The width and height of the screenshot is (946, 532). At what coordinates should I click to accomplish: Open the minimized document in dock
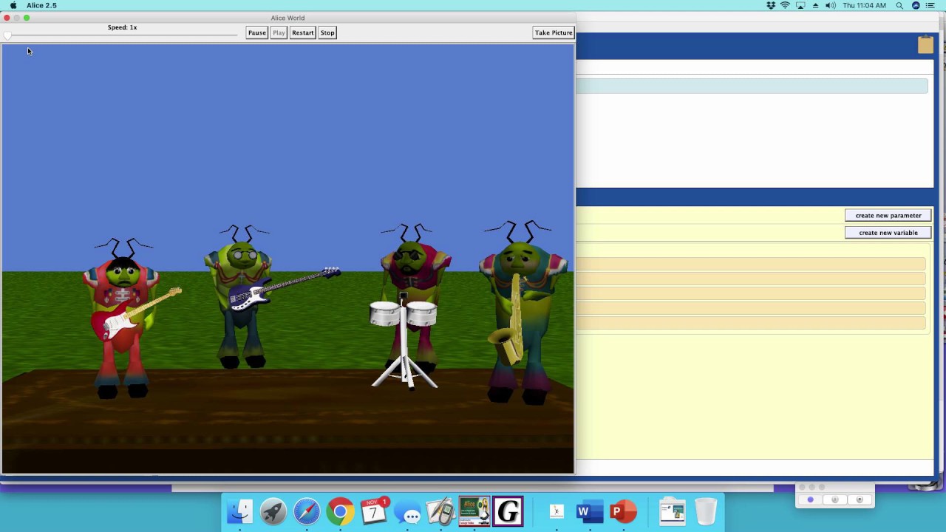(672, 511)
